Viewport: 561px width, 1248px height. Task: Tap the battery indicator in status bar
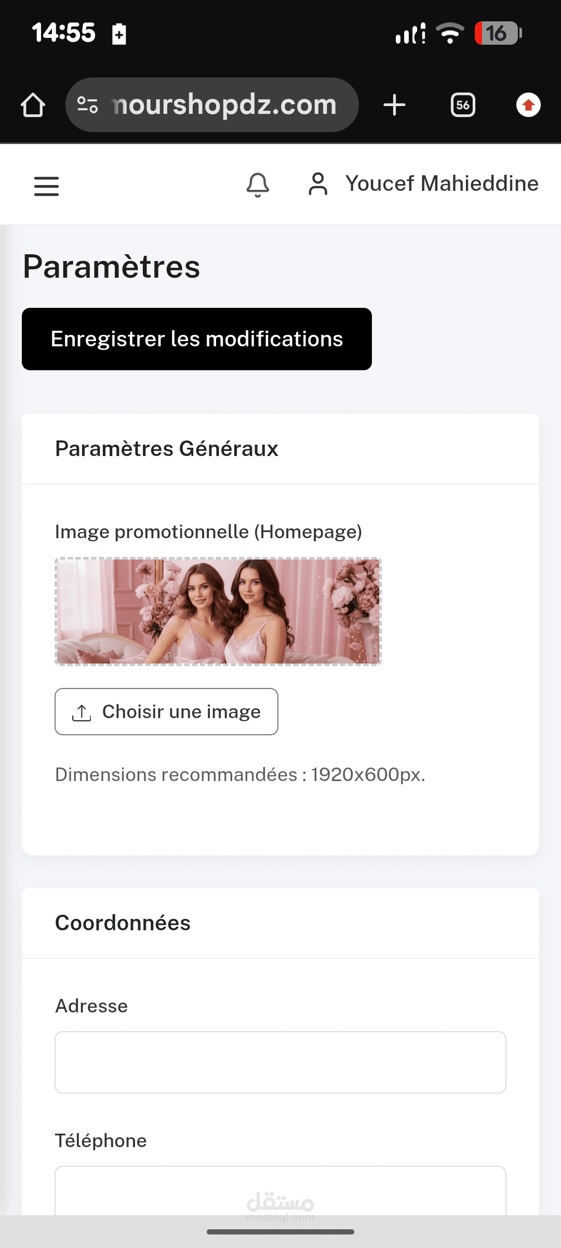(498, 33)
